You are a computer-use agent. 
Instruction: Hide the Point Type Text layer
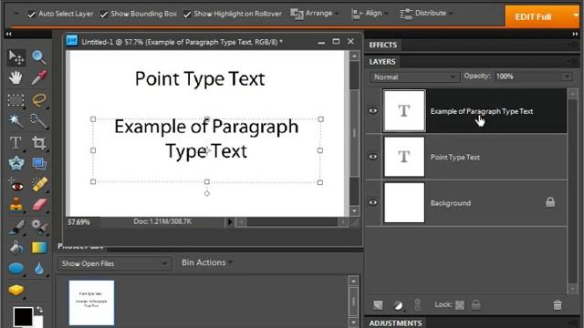click(373, 157)
